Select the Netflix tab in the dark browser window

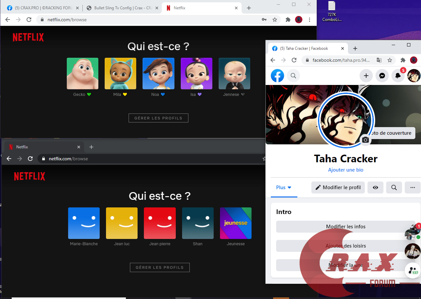[x=43, y=147]
